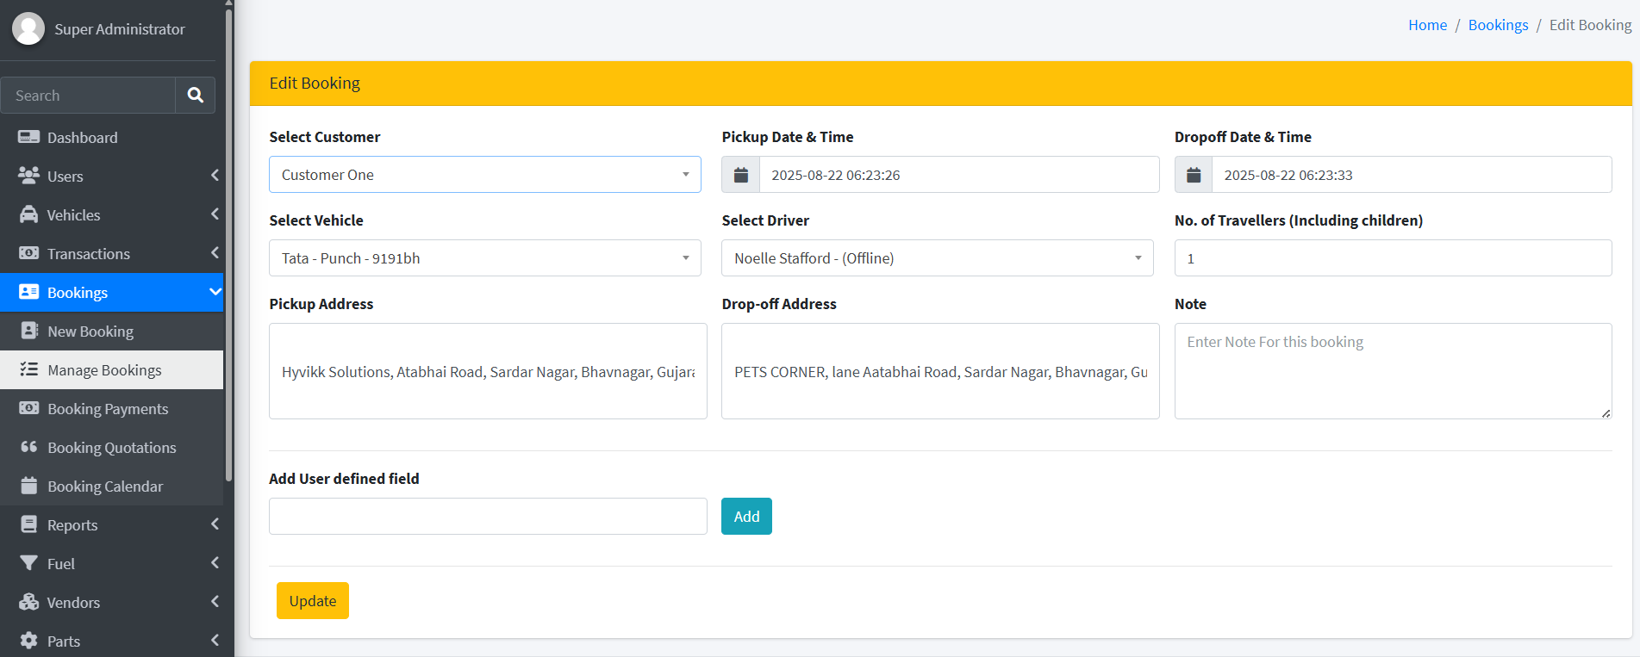Screen dimensions: 1640x657
Task: Click the Booking Calendar icon
Action: 29,486
